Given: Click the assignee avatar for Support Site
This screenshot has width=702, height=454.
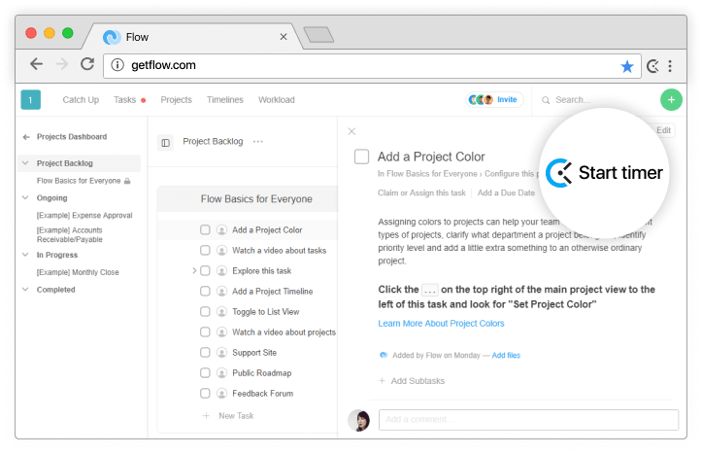Looking at the screenshot, I should pyautogui.click(x=221, y=353).
